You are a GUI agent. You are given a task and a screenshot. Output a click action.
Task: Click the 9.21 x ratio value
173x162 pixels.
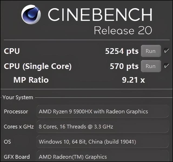point(133,80)
